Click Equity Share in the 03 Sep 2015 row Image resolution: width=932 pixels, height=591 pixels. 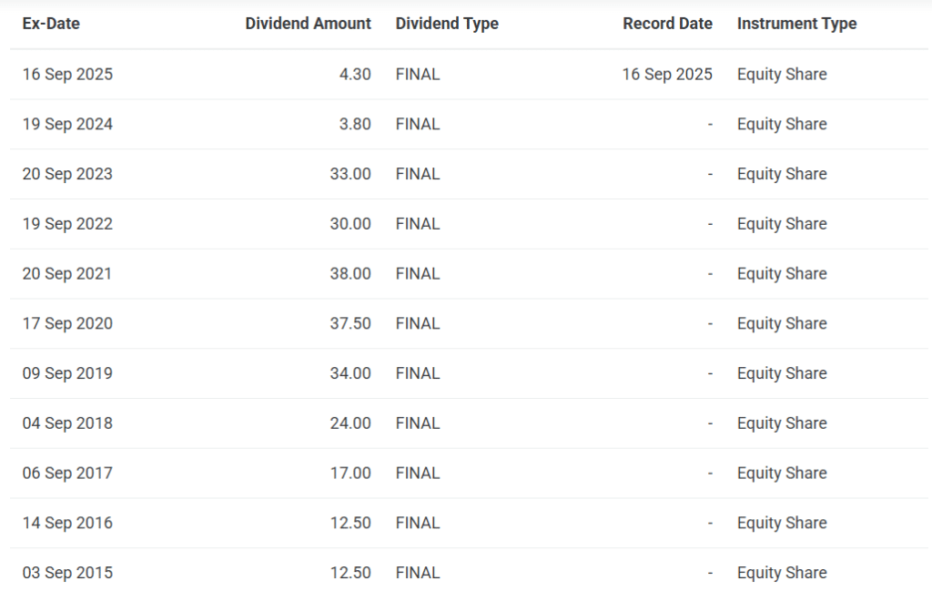point(782,573)
